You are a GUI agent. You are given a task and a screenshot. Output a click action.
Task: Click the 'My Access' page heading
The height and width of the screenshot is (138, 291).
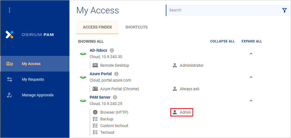98,10
